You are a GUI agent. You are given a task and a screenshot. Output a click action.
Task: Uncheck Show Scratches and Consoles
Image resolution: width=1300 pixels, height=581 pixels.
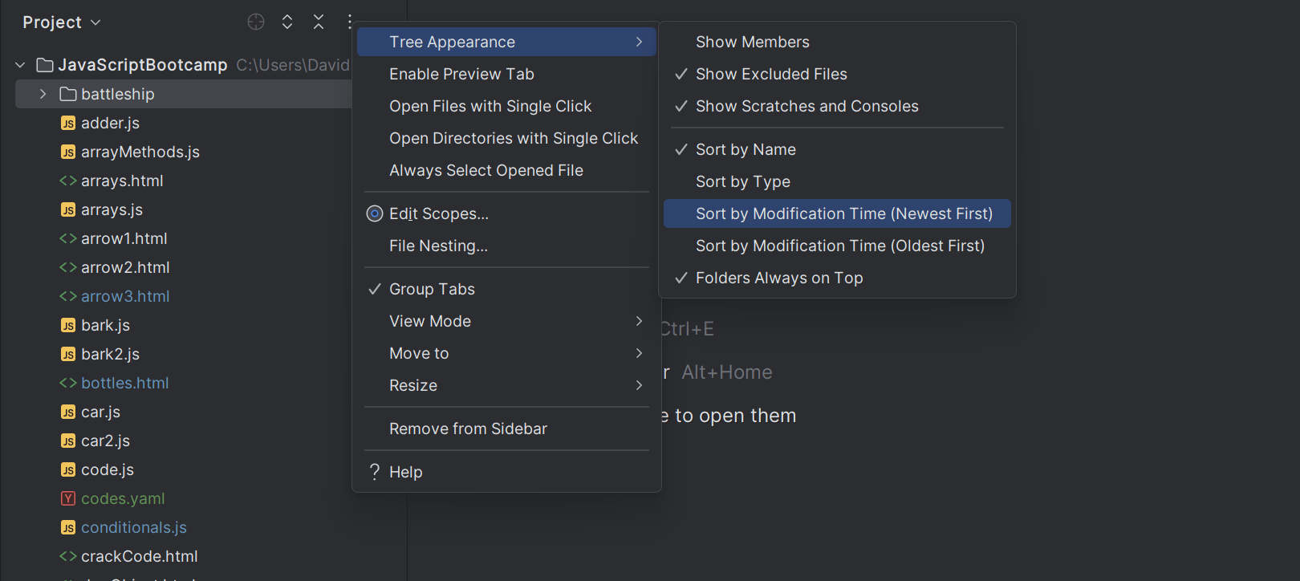(806, 106)
